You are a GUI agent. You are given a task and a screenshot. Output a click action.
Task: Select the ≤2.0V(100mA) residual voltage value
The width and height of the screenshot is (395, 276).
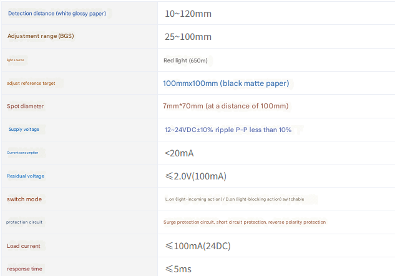point(195,176)
